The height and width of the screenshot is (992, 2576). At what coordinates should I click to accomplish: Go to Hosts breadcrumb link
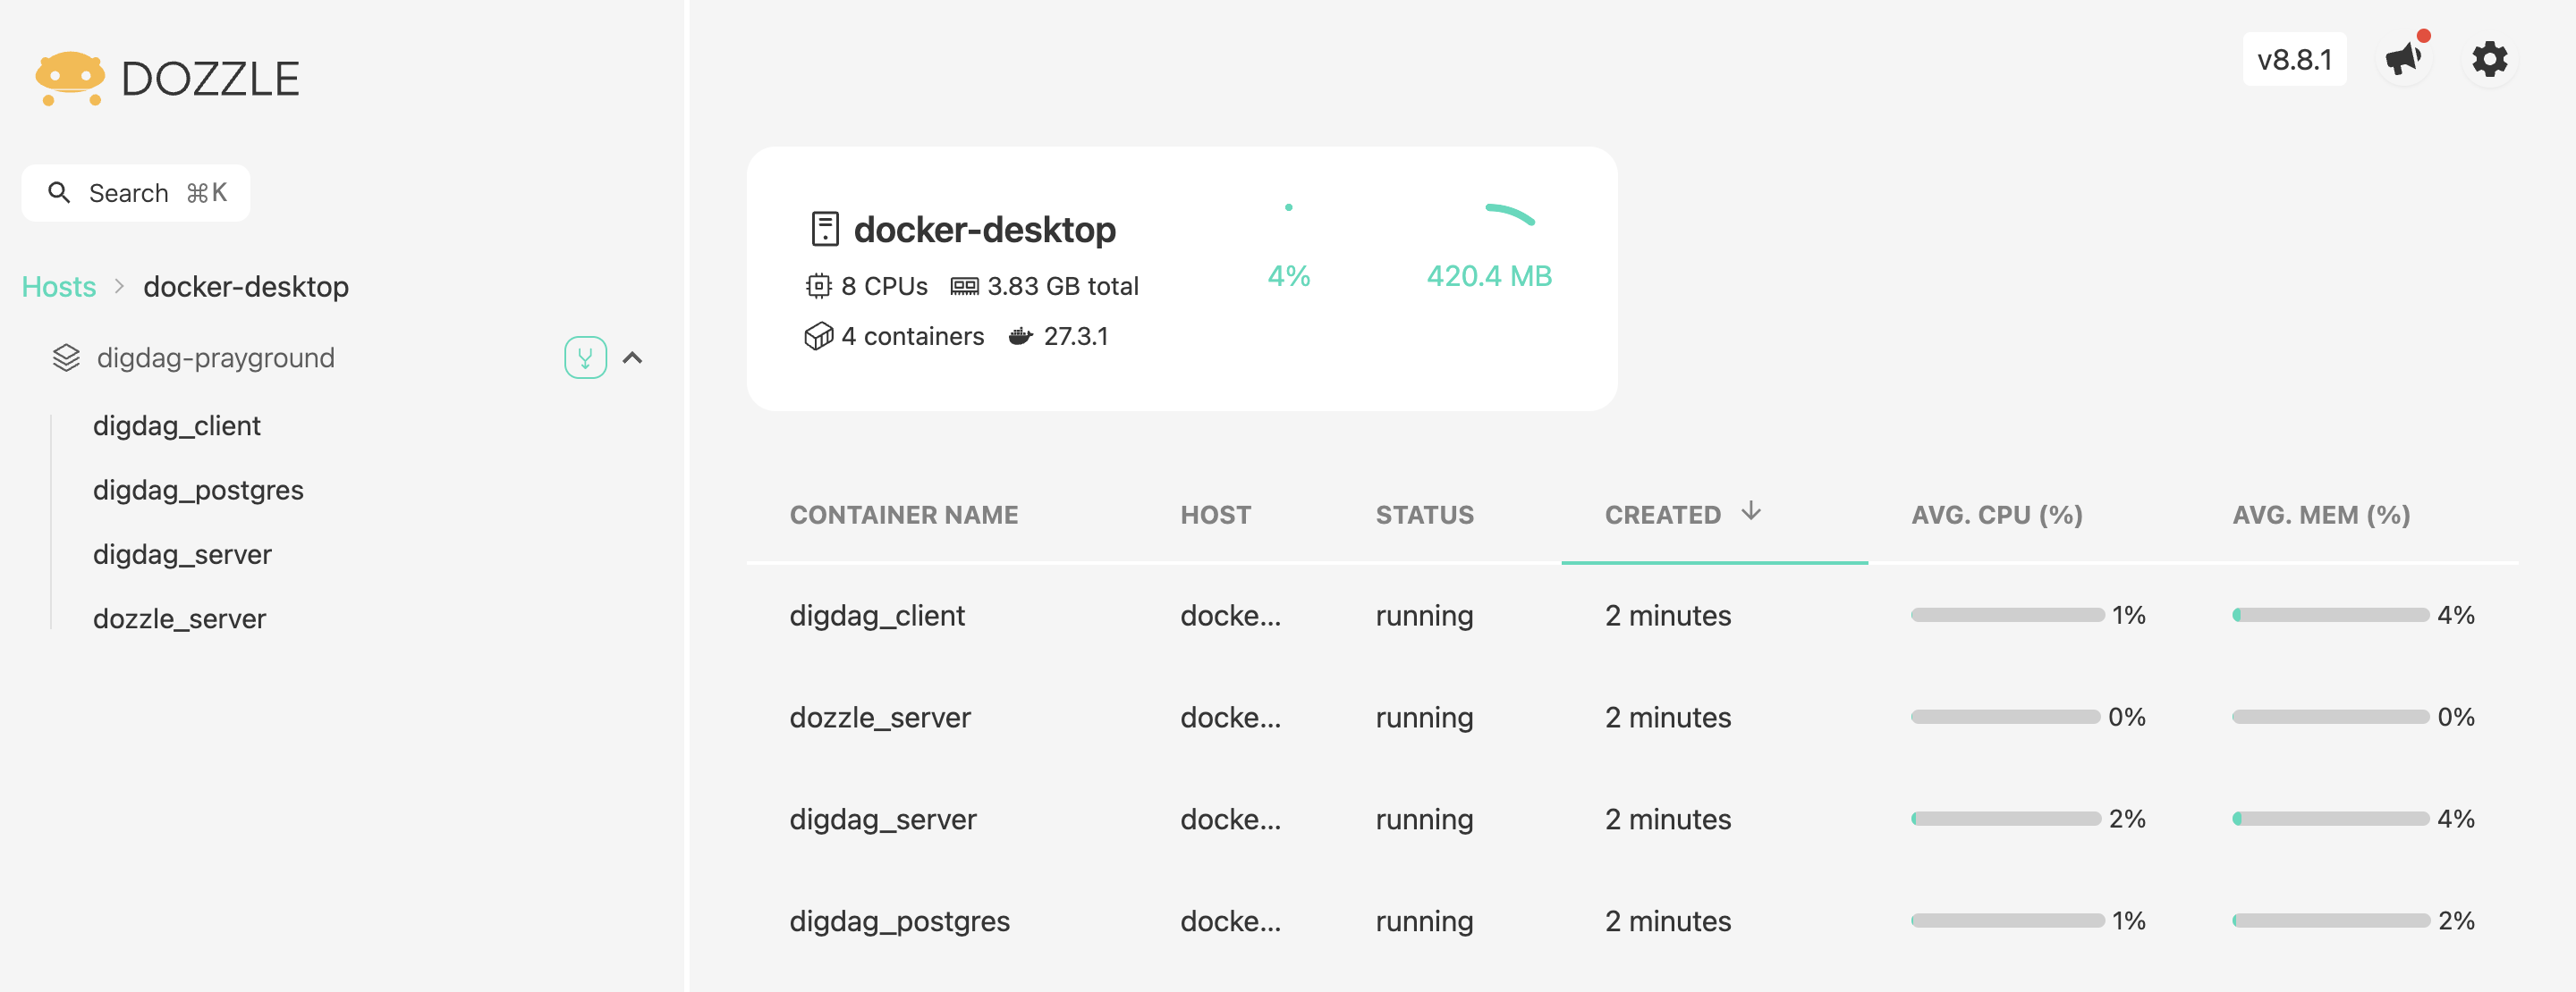pyautogui.click(x=59, y=287)
